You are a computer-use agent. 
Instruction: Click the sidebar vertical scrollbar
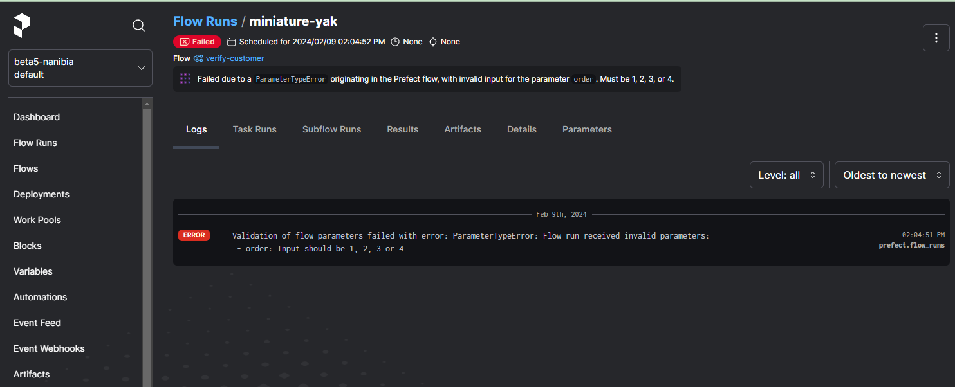pyautogui.click(x=147, y=244)
